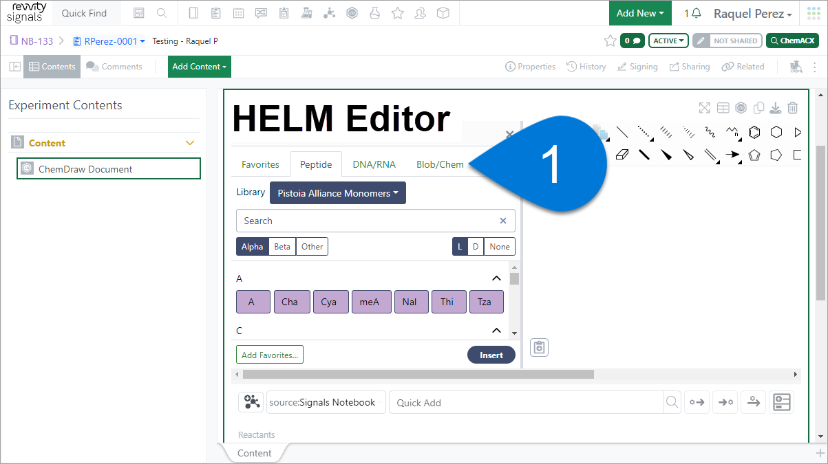Click the flask icon in the top bar
The height and width of the screenshot is (464, 828).
pos(374,13)
